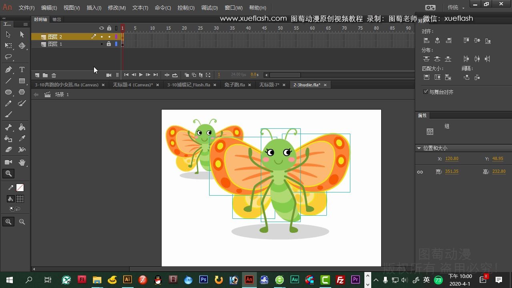The height and width of the screenshot is (288, 512).
Task: Choose the Reduce zoom option
Action: click(22, 221)
